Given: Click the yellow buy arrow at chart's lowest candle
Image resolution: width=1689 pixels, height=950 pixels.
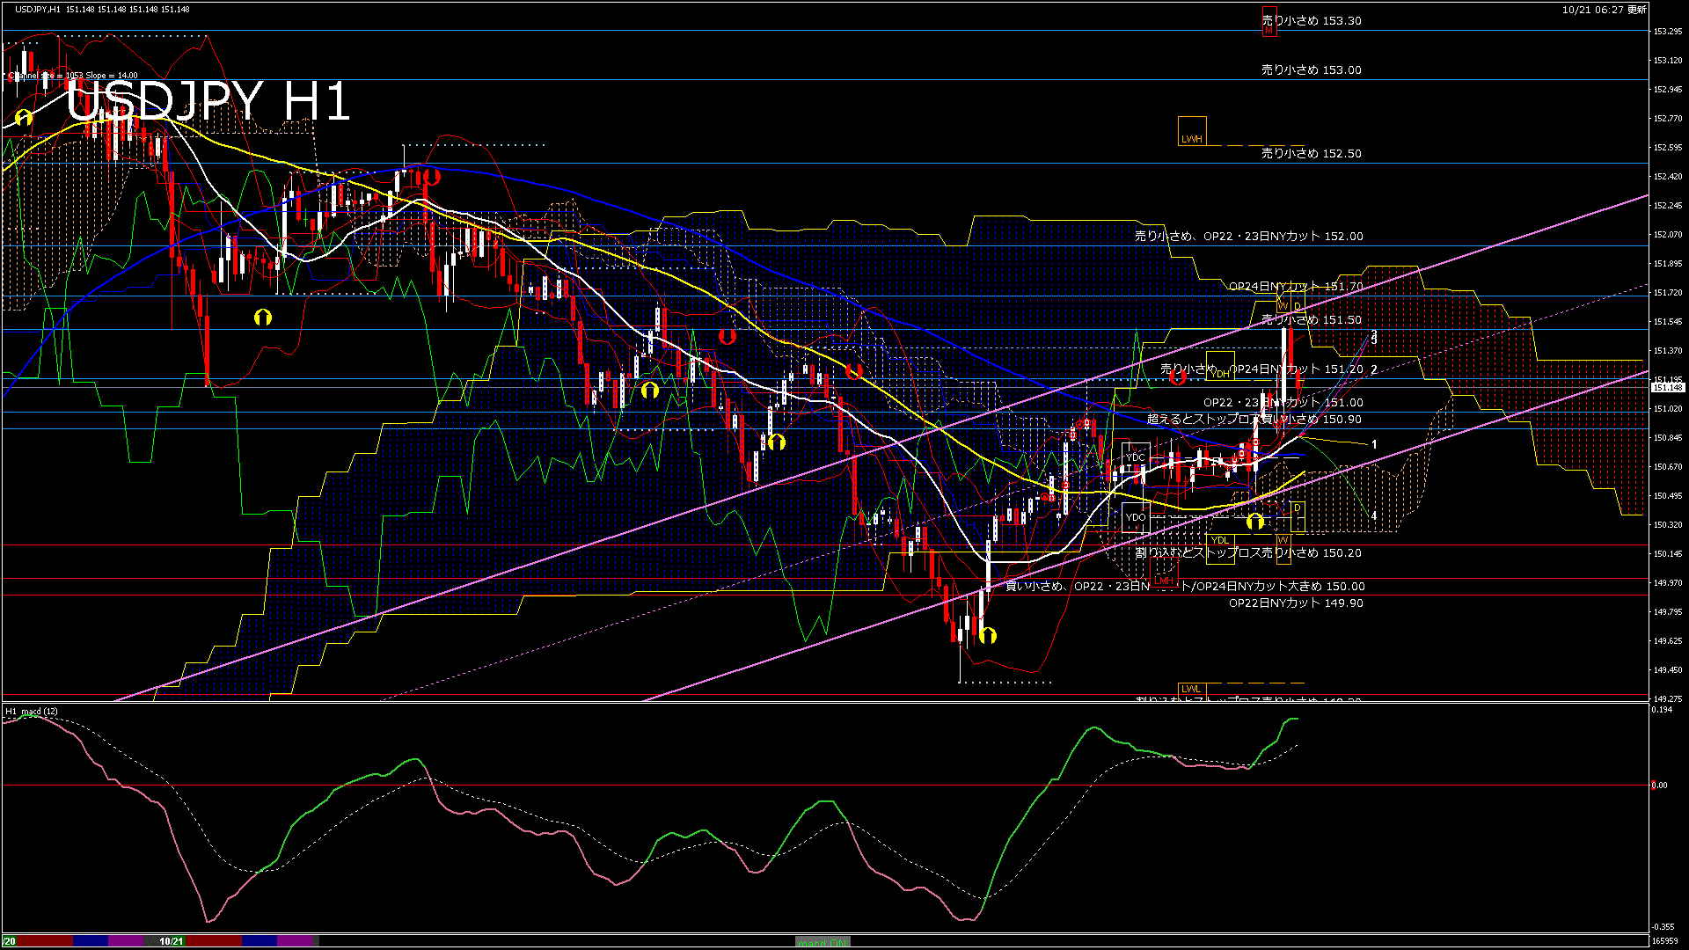Looking at the screenshot, I should [x=988, y=635].
